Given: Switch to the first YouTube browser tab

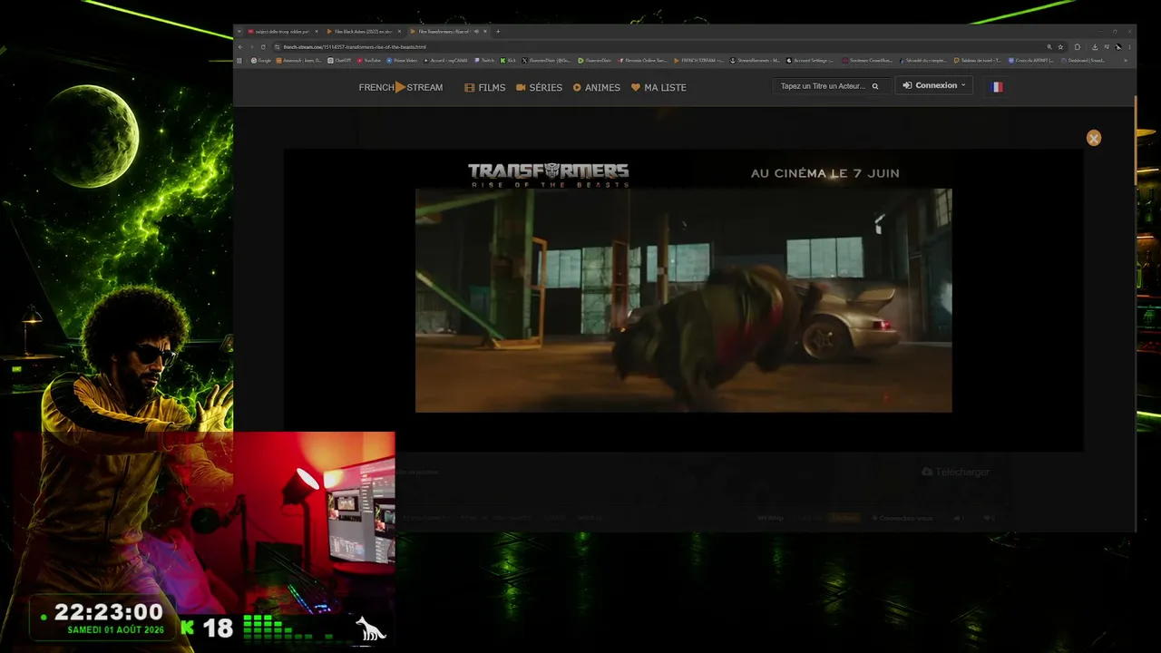Looking at the screenshot, I should (281, 31).
